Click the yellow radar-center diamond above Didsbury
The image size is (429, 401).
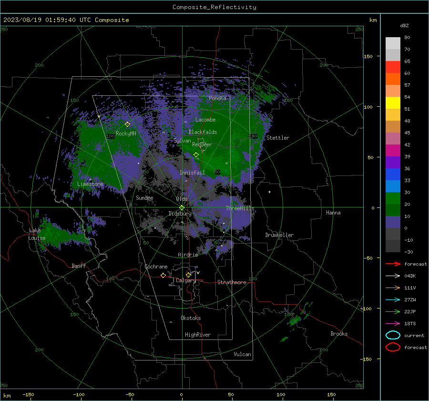182,208
